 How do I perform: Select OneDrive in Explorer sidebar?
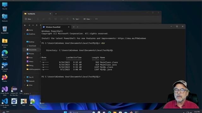click(31, 34)
